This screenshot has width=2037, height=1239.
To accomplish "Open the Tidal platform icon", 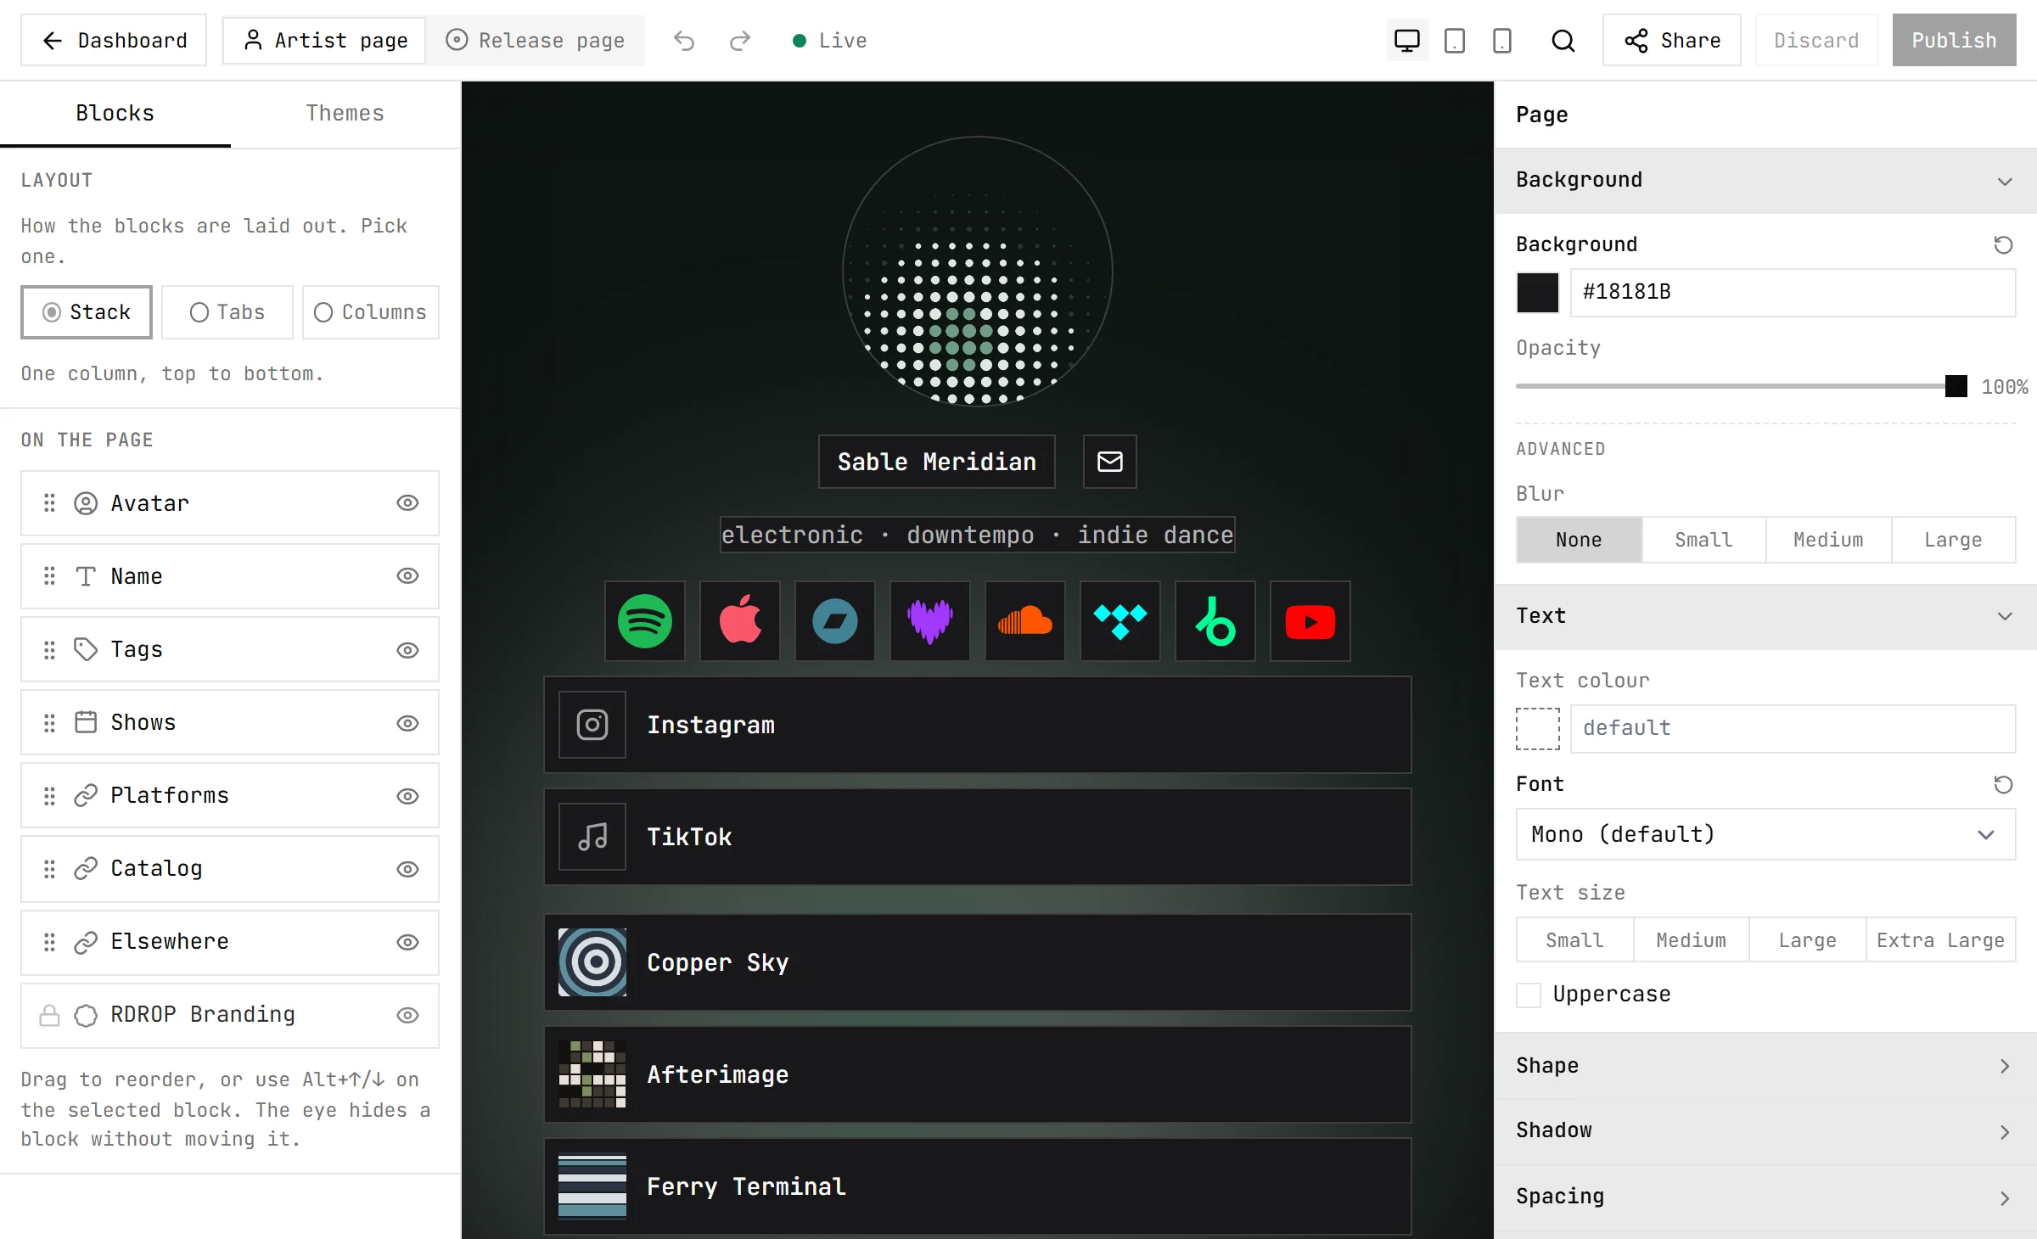I will (x=1120, y=621).
